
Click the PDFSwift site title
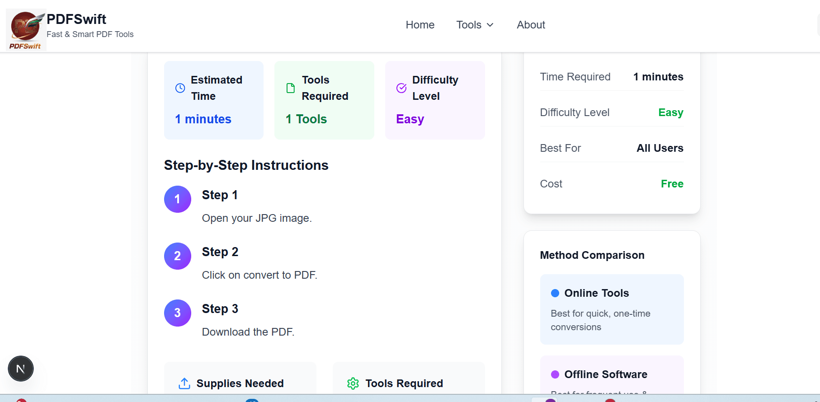point(76,19)
